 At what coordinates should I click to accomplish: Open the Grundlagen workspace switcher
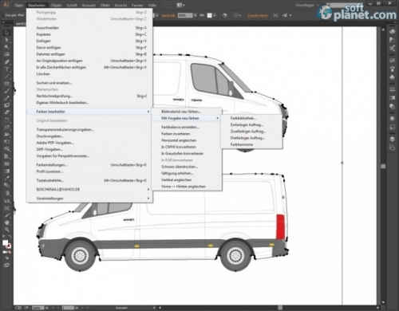(306, 5)
